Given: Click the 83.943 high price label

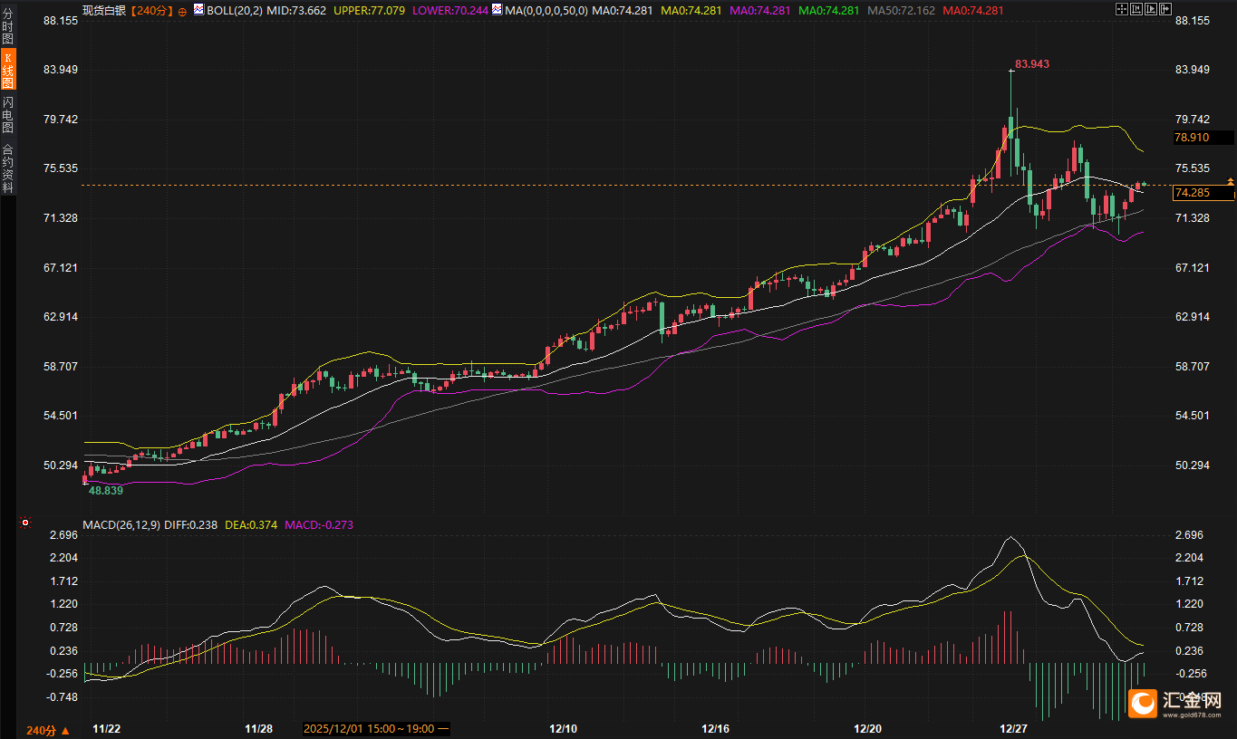Looking at the screenshot, I should 1031,64.
